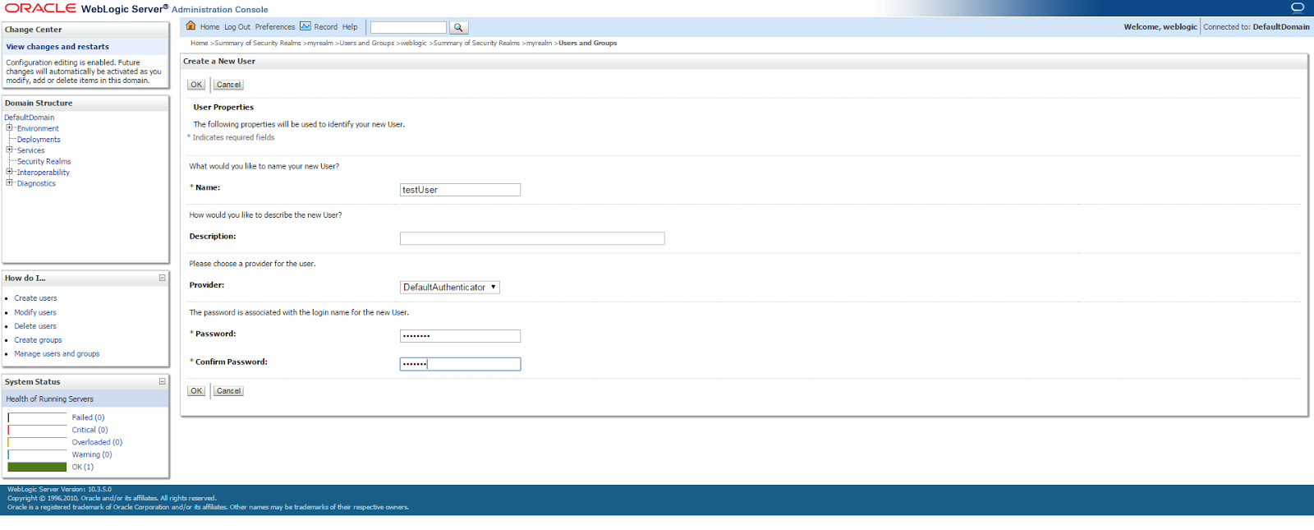Image resolution: width=1314 pixels, height=530 pixels.
Task: Collapse the System Status panel icon
Action: tap(162, 381)
